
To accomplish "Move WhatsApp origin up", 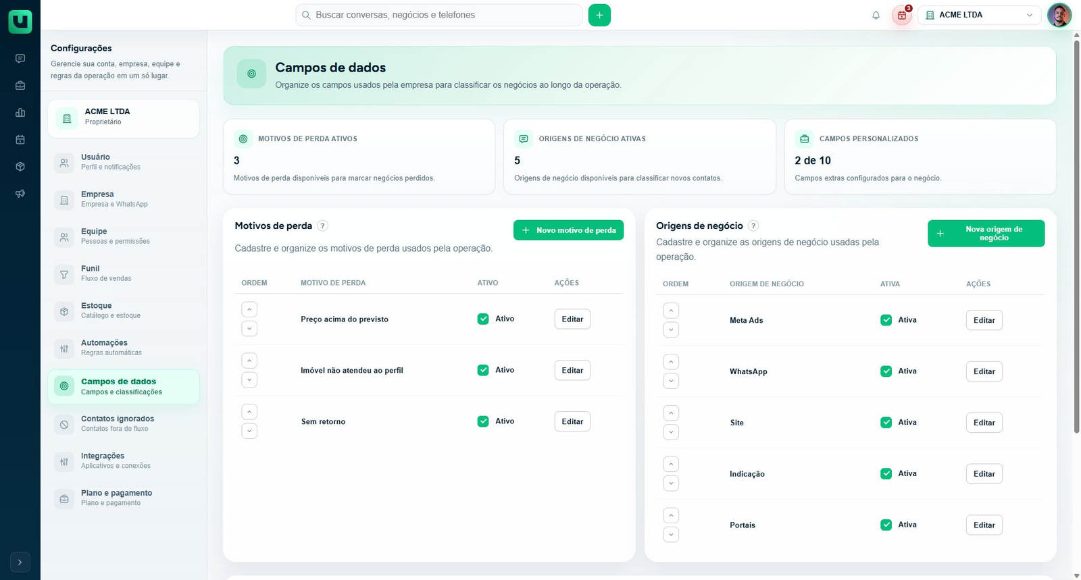I will tap(671, 362).
